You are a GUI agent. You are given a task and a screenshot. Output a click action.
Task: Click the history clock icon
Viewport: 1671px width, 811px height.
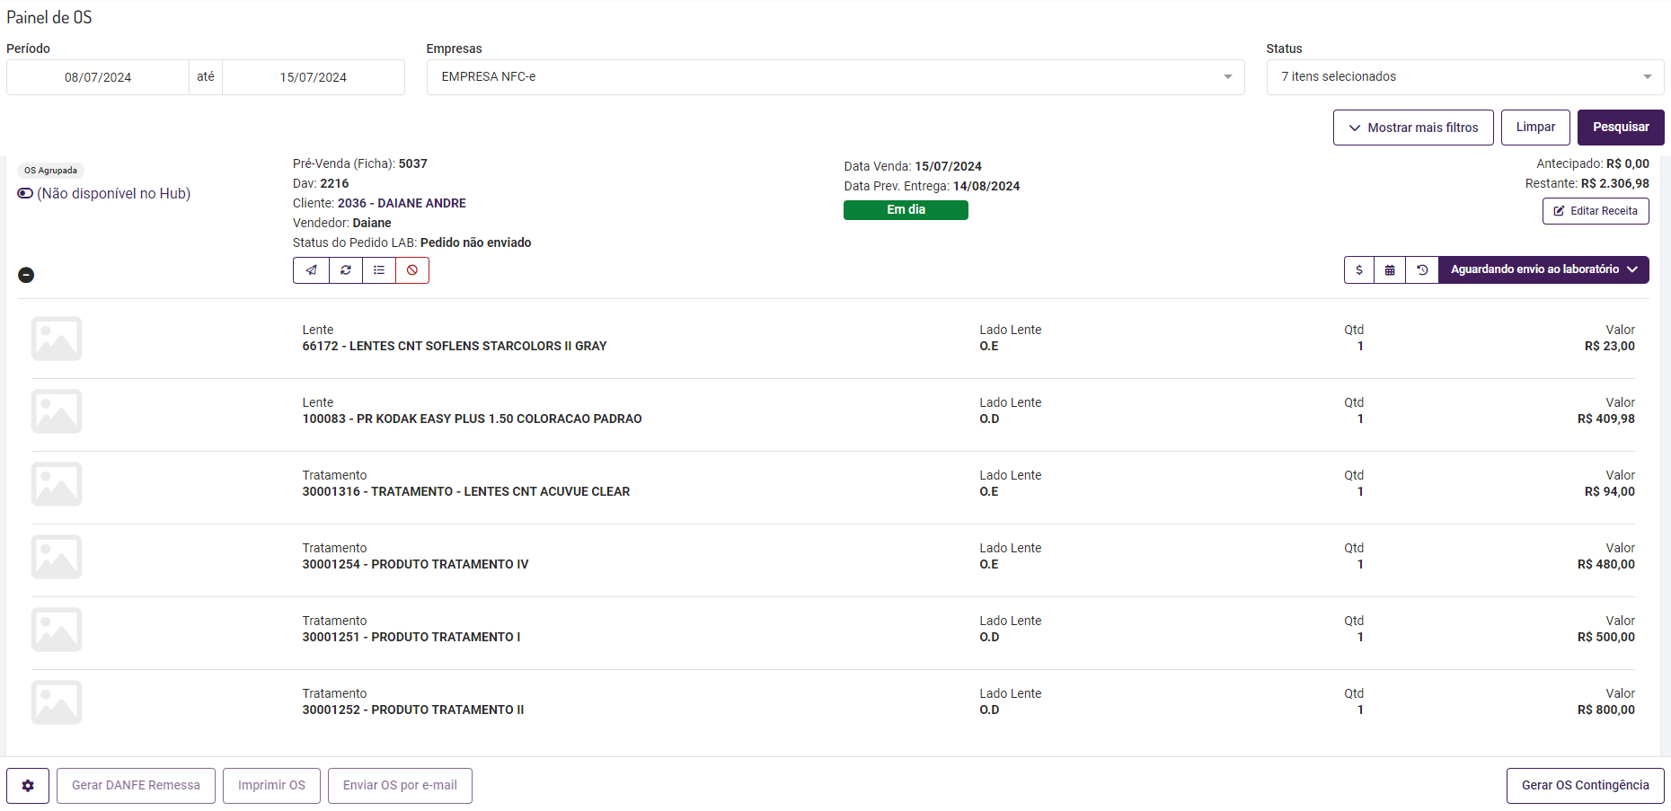[x=1422, y=269]
